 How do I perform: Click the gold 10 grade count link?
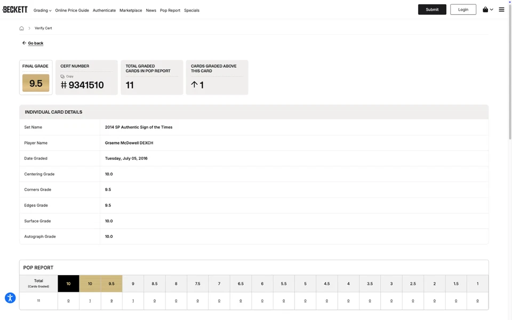pos(90,301)
